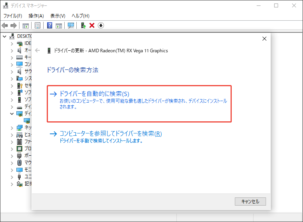Select the security devices key icon
Screen dimensions: 303x222
(x=20, y=85)
